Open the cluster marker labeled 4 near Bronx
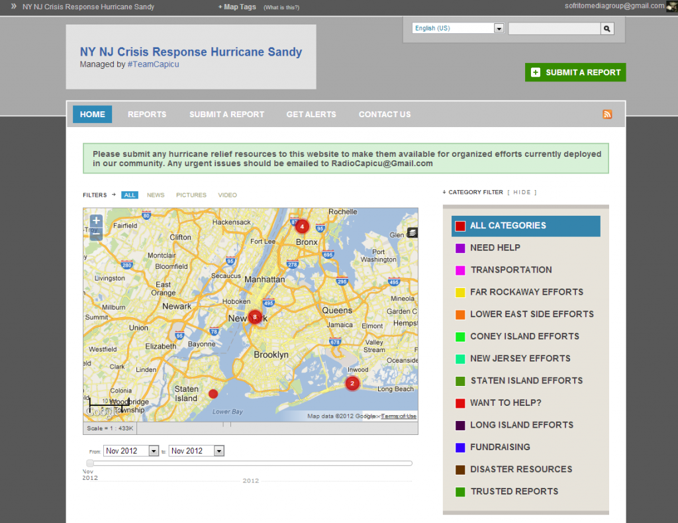 [x=302, y=226]
